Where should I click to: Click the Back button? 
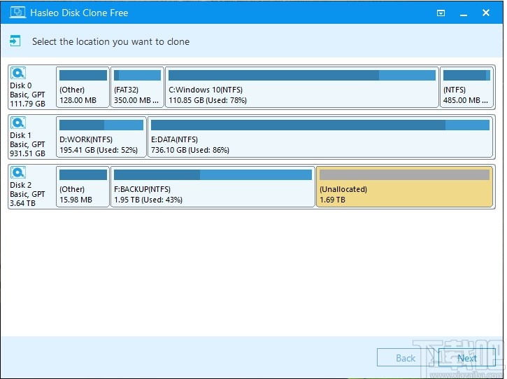tap(406, 357)
